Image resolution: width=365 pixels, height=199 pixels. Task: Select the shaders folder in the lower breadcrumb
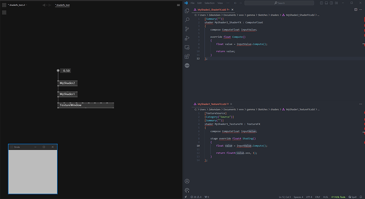click(275, 109)
